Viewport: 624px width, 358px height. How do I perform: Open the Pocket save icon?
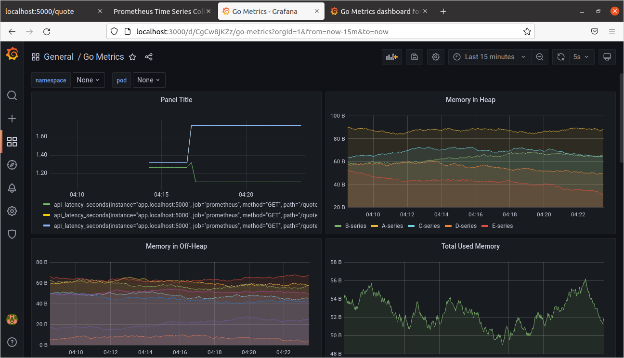pos(595,31)
